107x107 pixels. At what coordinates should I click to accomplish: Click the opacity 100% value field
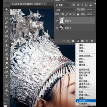click(x=90, y=9)
